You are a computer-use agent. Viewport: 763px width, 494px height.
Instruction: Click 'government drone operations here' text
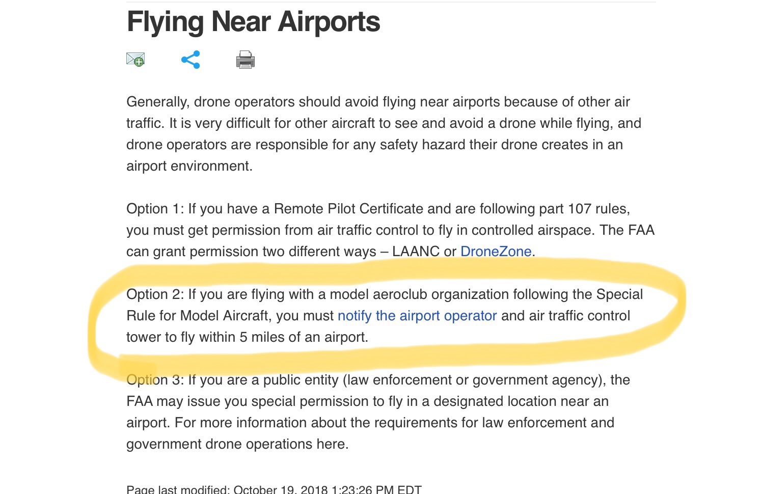point(237,444)
